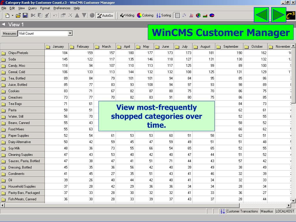Open the Query menu

tap(32, 8)
